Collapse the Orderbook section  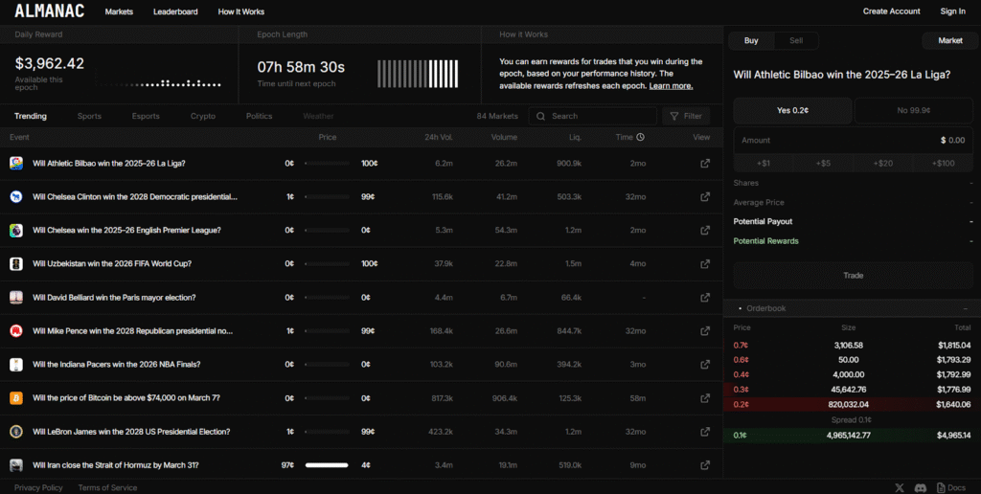click(x=964, y=308)
